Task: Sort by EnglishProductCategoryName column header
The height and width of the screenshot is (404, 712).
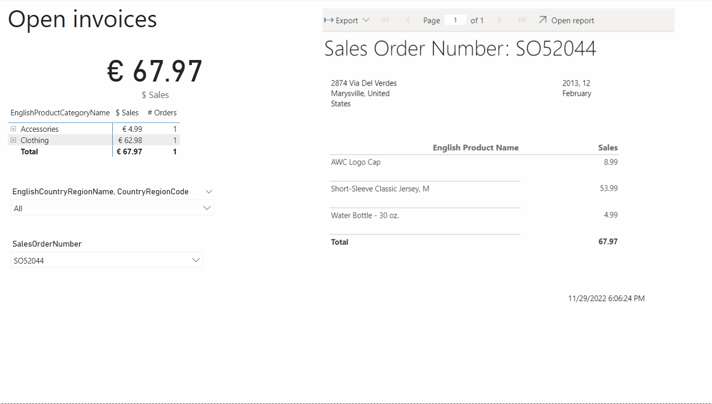Action: click(x=60, y=113)
